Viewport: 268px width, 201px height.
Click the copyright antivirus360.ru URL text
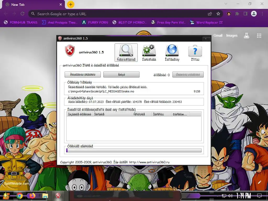[149, 162]
